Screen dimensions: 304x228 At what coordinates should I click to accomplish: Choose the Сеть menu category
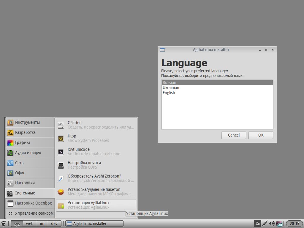click(x=30, y=163)
